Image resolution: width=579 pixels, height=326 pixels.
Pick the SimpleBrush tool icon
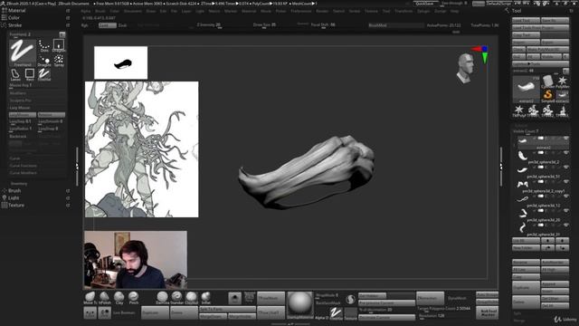coord(548,96)
